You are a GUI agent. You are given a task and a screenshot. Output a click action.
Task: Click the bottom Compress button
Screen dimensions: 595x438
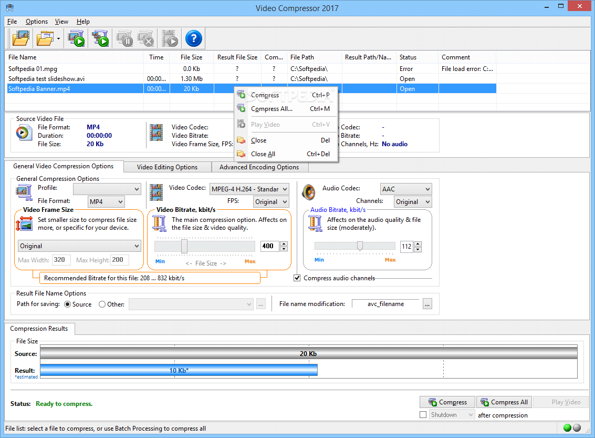coord(447,402)
